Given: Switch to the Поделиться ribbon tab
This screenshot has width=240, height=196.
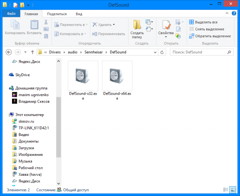Looking at the screenshot, I should (57, 14).
